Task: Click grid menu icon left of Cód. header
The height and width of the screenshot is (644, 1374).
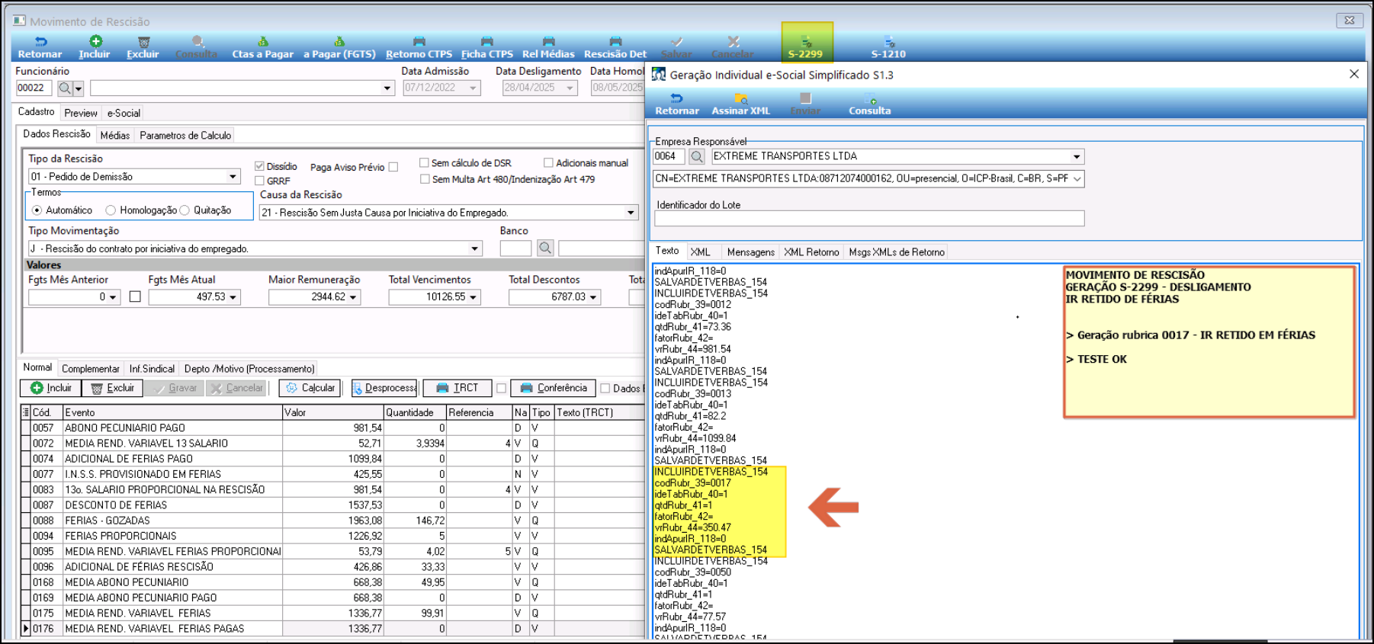Action: point(25,412)
